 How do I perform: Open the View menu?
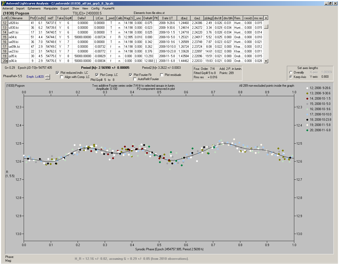tap(85, 8)
